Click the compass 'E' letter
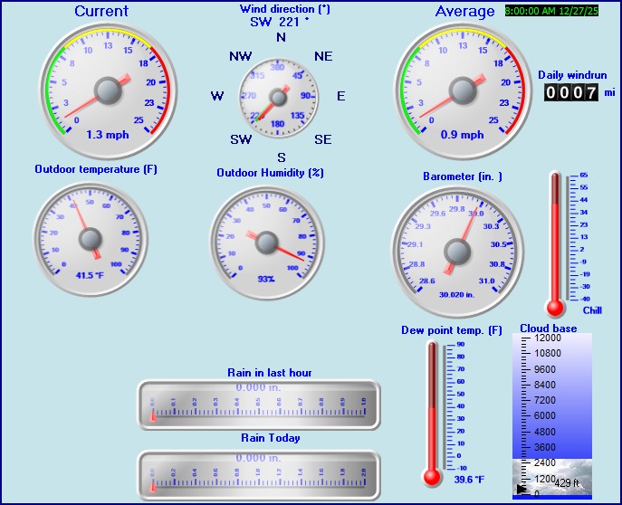Image resolution: width=622 pixels, height=505 pixels. click(340, 96)
